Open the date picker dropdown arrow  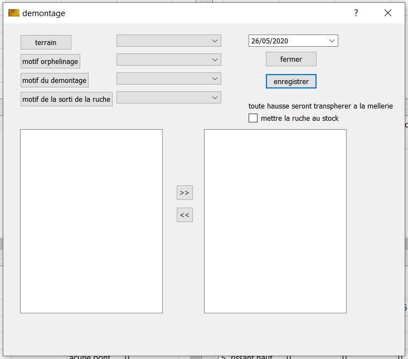(332, 41)
